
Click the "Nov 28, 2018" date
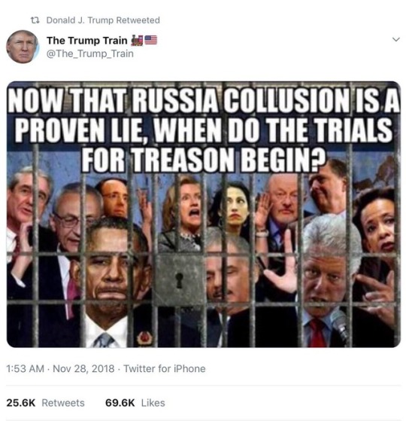[x=83, y=368]
